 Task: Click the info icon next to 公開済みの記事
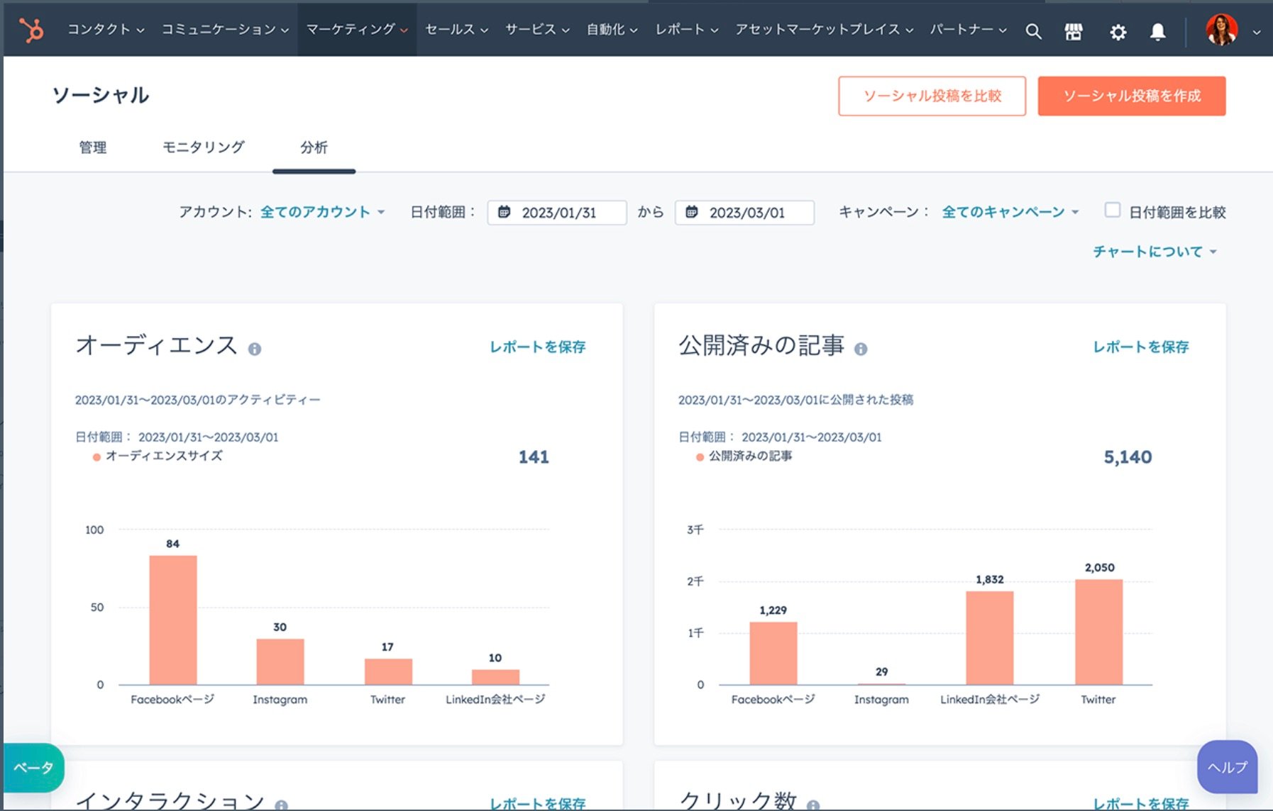click(x=862, y=349)
